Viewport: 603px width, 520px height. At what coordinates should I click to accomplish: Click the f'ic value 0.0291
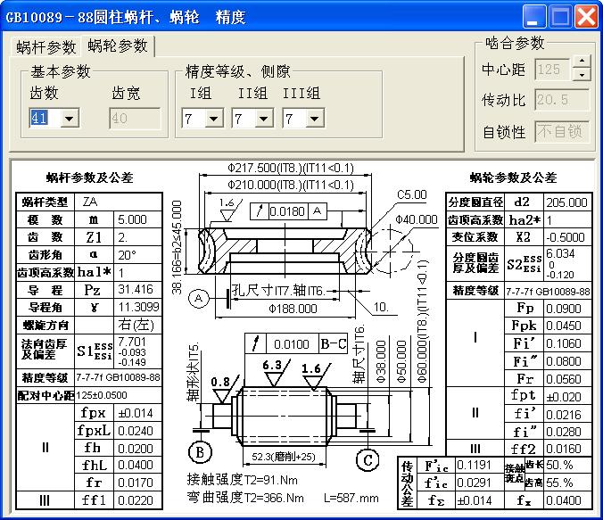pyautogui.click(x=475, y=483)
